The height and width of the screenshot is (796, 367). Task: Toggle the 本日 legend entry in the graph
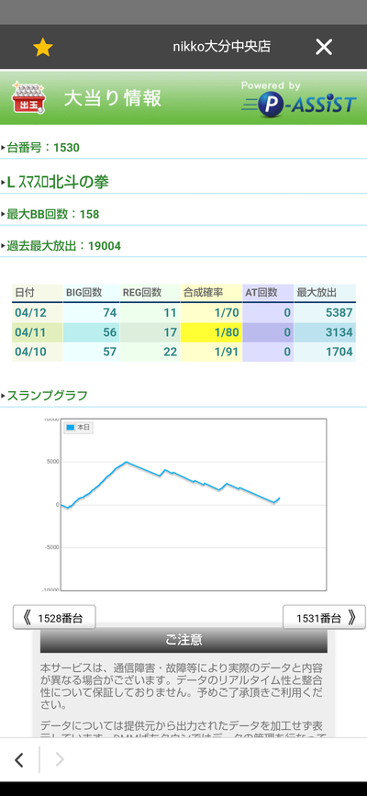coord(78,428)
